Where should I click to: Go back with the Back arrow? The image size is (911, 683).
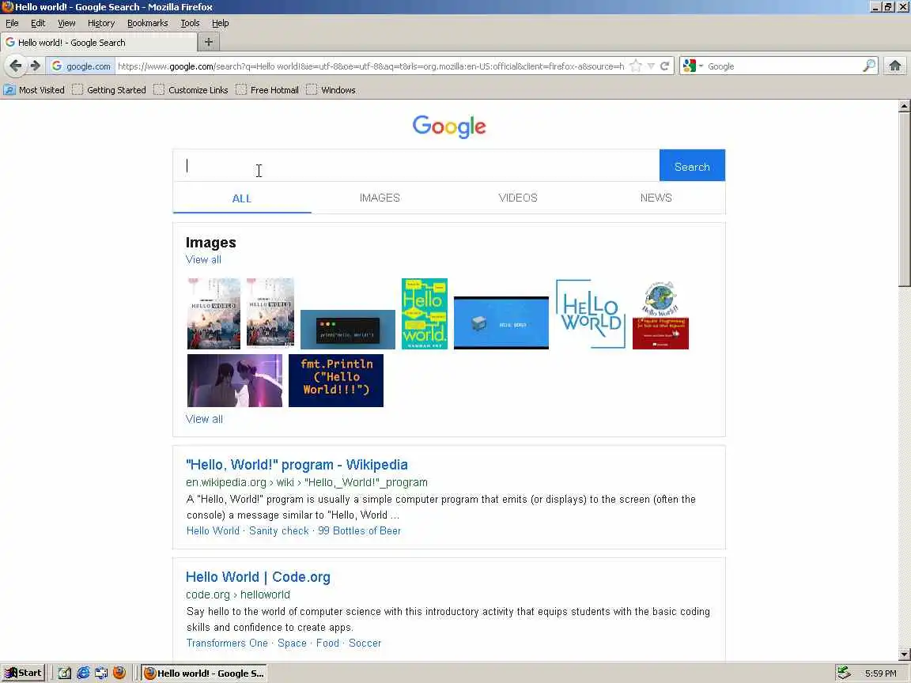tap(16, 66)
